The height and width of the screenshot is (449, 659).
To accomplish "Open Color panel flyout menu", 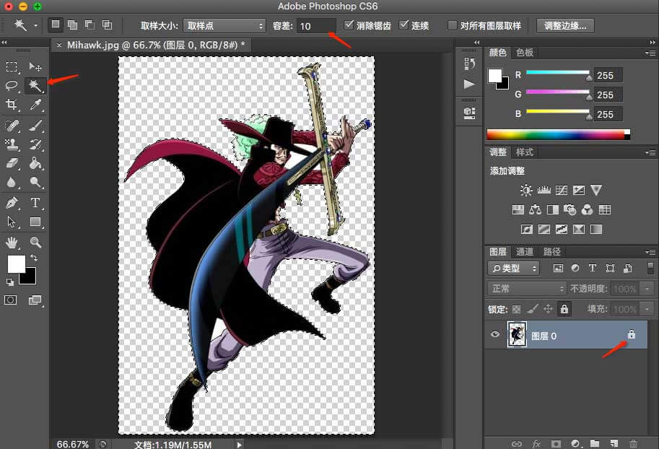I will coord(650,53).
